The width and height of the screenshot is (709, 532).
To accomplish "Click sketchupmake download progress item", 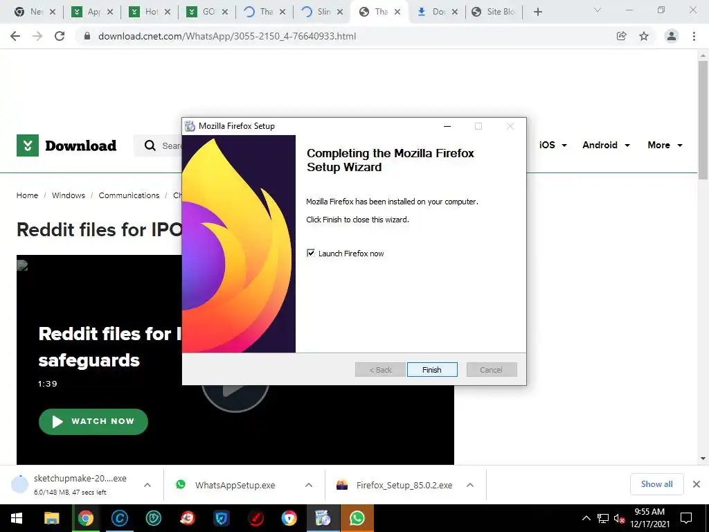I will click(x=69, y=485).
